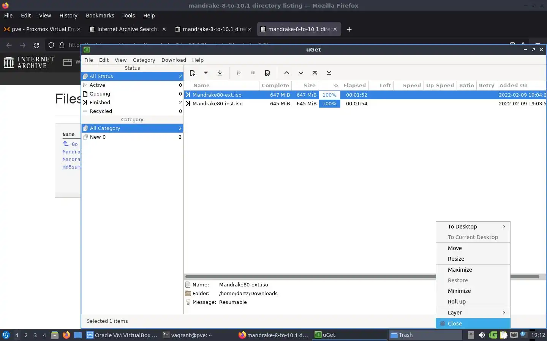Click the Internet Archive logo
The width and height of the screenshot is (547, 341).
29,63
